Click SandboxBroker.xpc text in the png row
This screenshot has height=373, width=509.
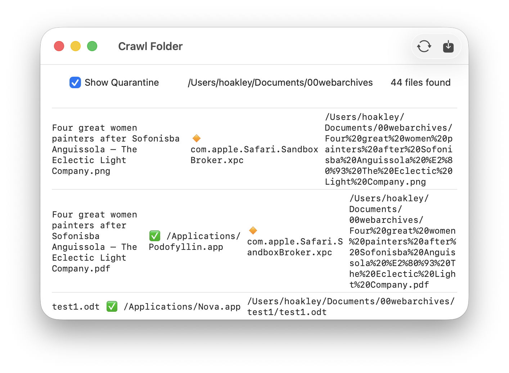(x=254, y=155)
